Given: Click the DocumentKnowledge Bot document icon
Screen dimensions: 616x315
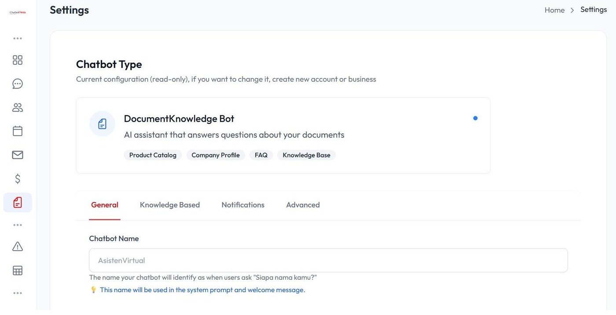Looking at the screenshot, I should pos(102,124).
